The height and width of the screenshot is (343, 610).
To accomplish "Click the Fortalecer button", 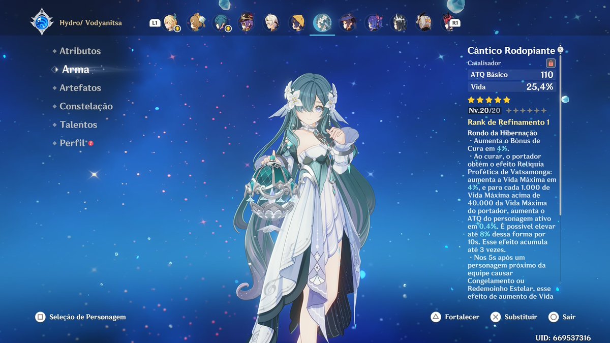I will tap(454, 317).
